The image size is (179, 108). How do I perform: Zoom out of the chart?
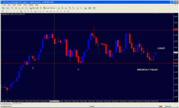tap(73, 8)
